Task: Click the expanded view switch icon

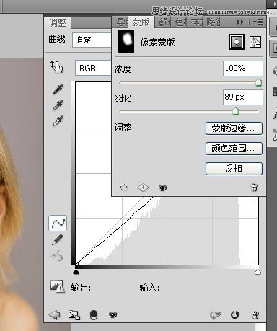Action: (74, 315)
